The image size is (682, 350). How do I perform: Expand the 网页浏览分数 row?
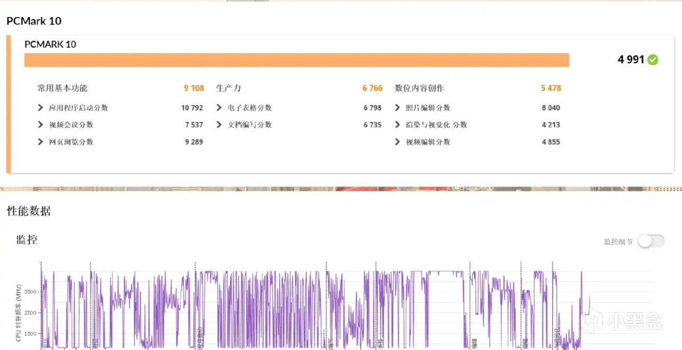(40, 142)
